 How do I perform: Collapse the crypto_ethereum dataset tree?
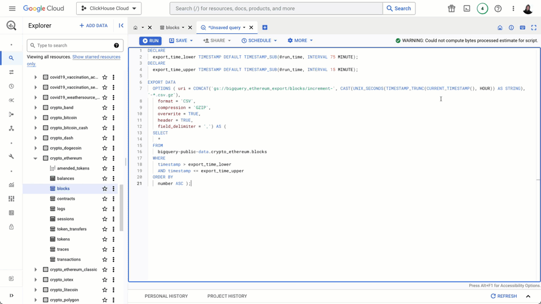click(36, 158)
